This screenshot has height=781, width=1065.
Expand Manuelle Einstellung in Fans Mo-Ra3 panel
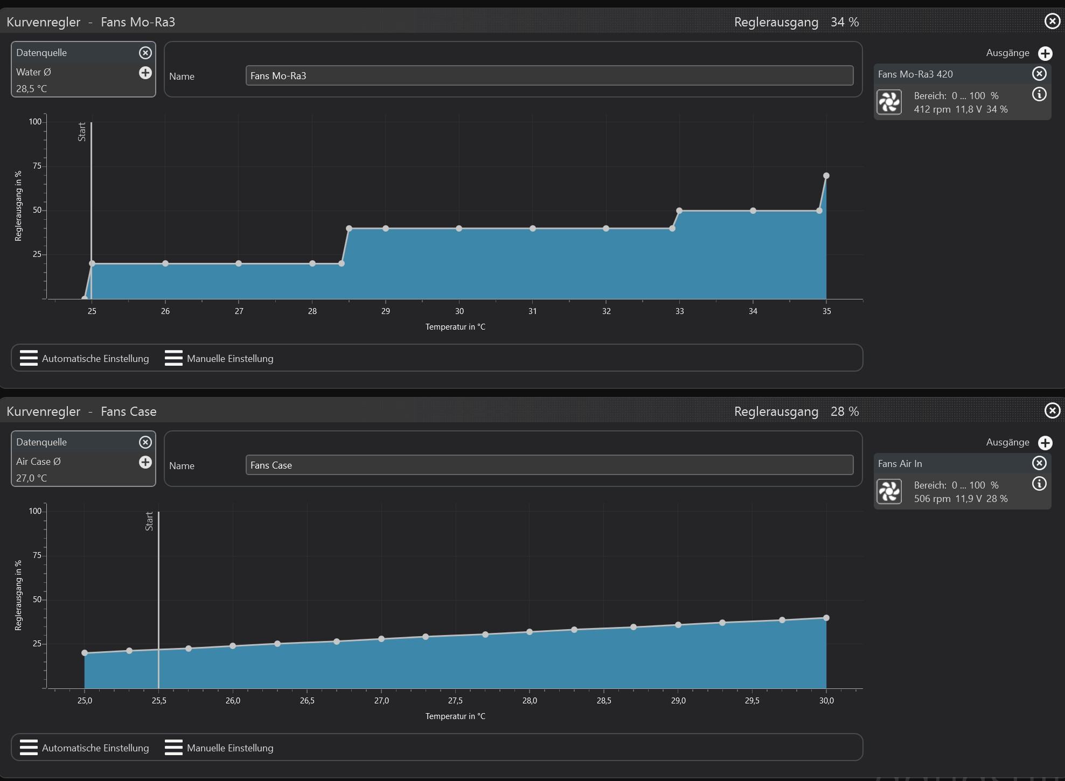219,358
